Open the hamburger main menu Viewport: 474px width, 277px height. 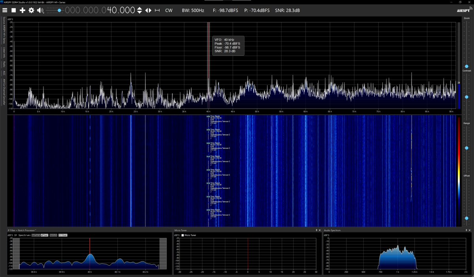tap(4, 10)
